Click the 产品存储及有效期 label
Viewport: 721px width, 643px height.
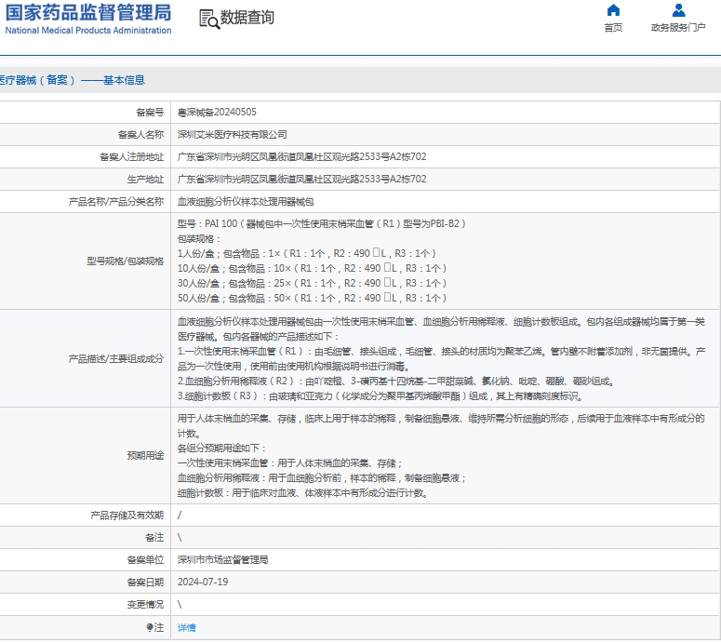coord(127,516)
